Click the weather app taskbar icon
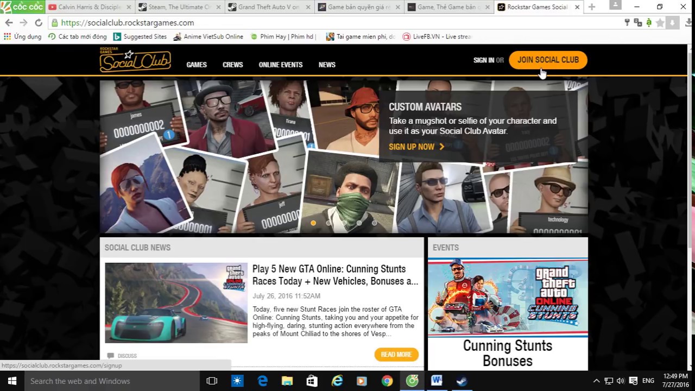This screenshot has width=695, height=391. tap(237, 381)
